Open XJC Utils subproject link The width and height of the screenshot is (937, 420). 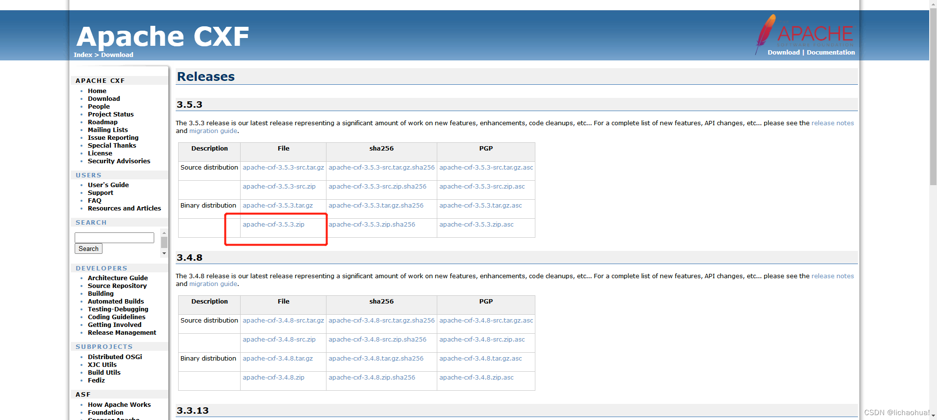pos(102,365)
